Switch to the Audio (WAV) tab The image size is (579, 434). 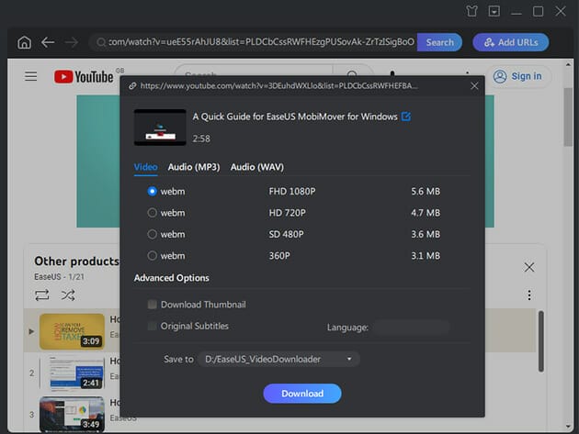click(256, 167)
